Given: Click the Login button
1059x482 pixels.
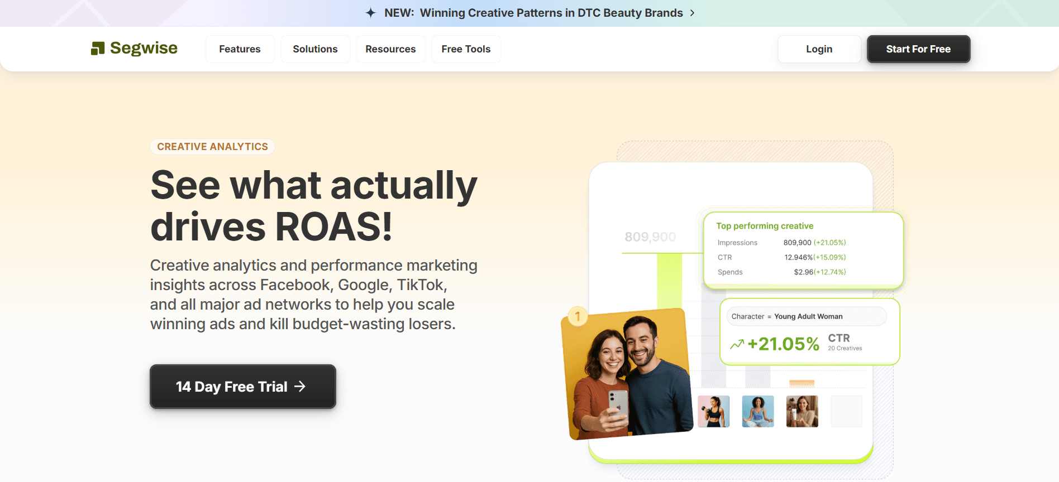Looking at the screenshot, I should pos(819,49).
